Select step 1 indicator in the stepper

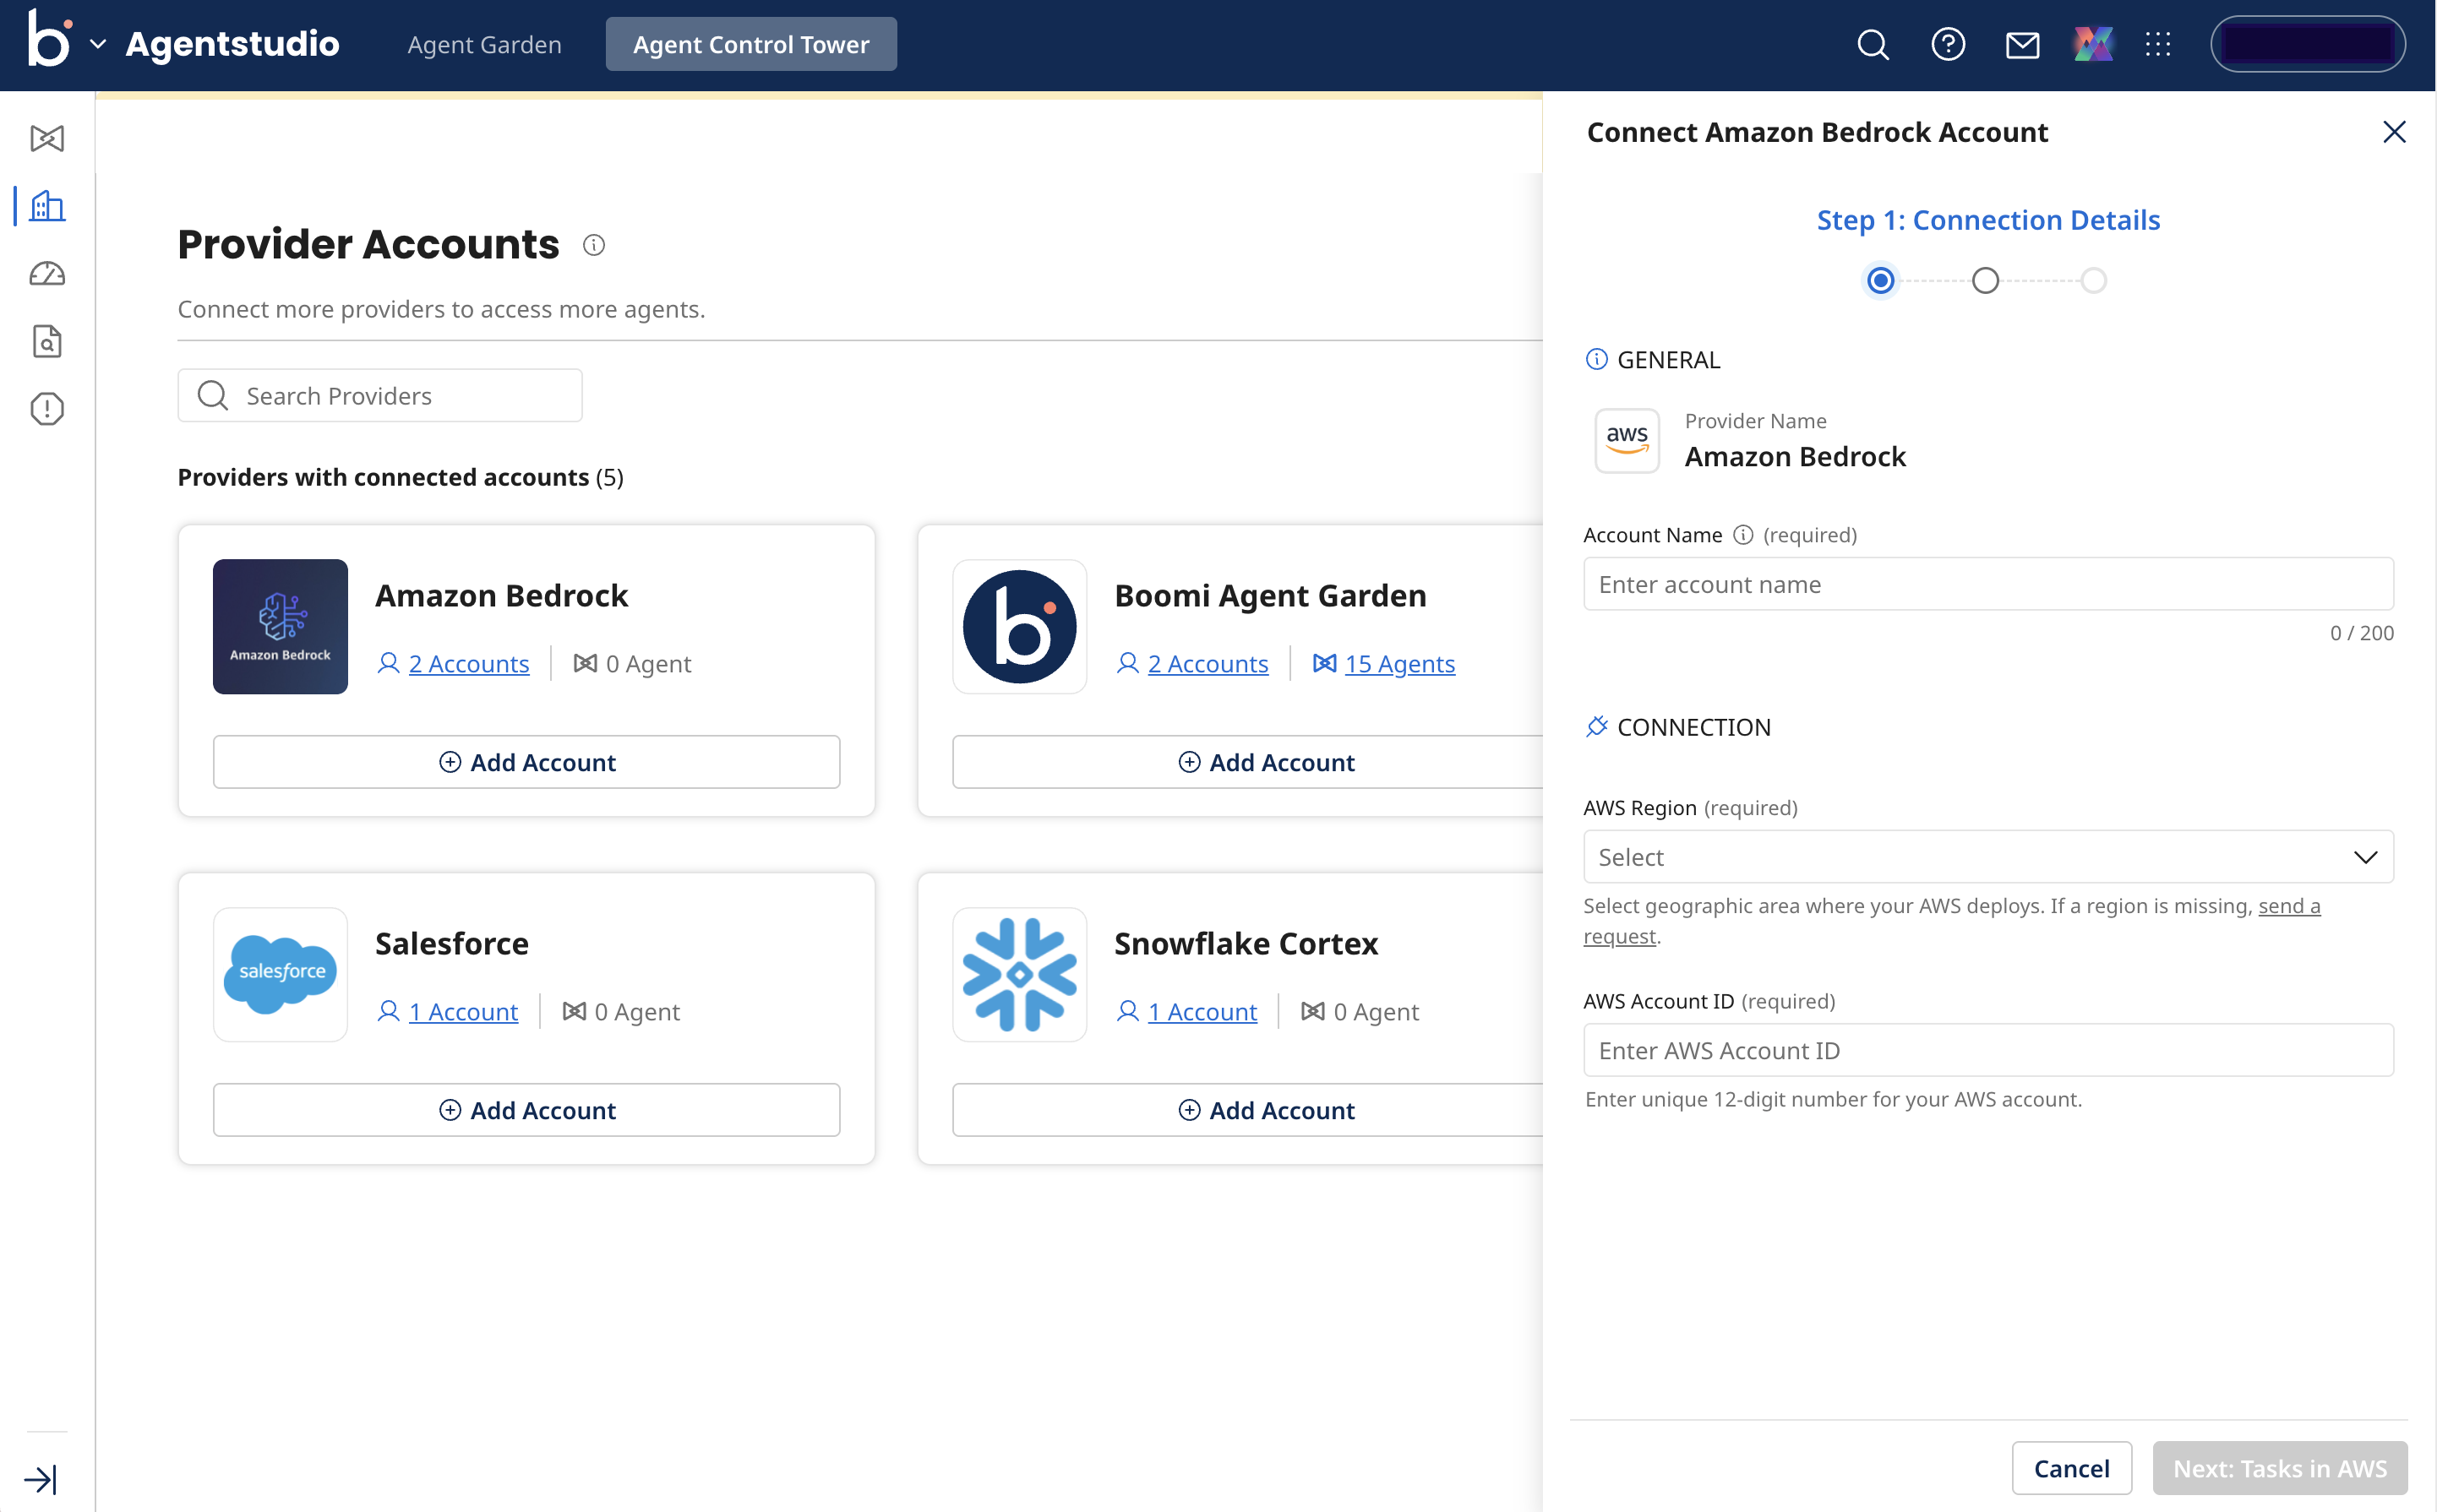pos(1881,281)
